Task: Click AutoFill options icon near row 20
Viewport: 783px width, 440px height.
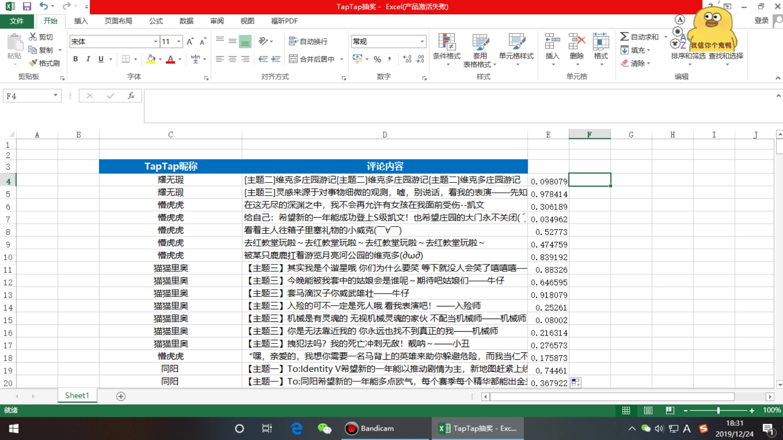Action: click(x=575, y=382)
